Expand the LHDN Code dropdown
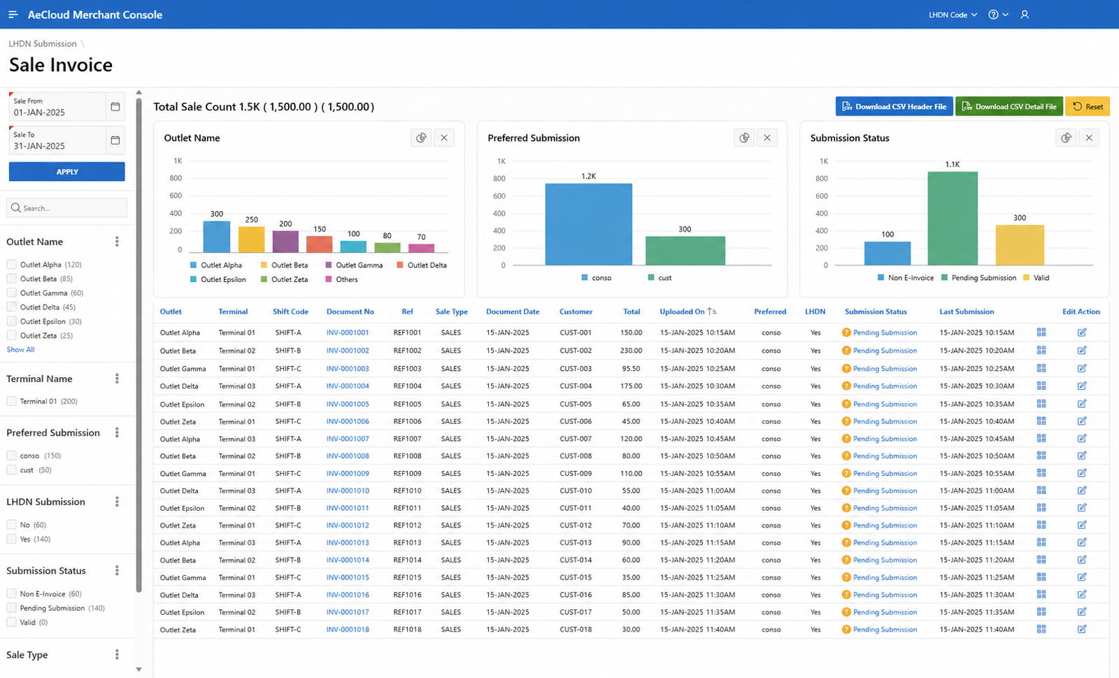Screen dimensions: 1119x678 (953, 15)
